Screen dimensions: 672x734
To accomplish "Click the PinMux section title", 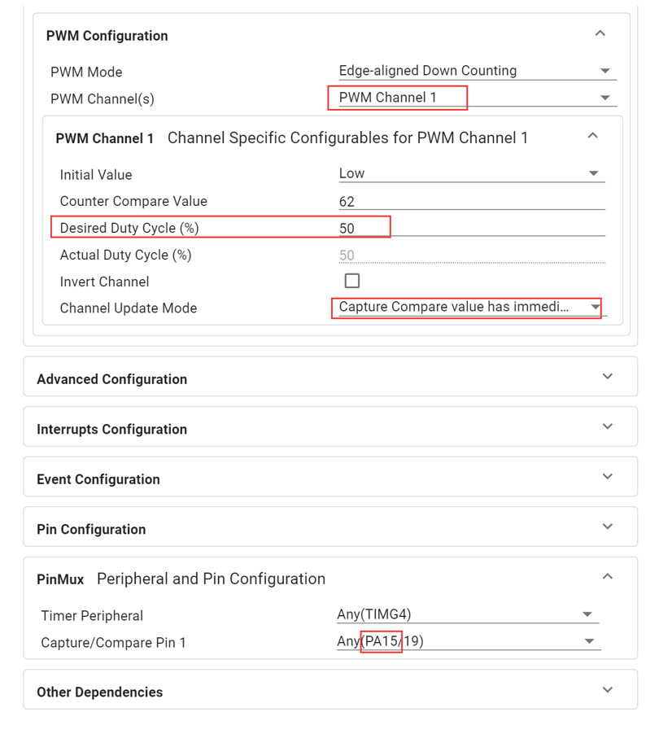I will point(60,579).
